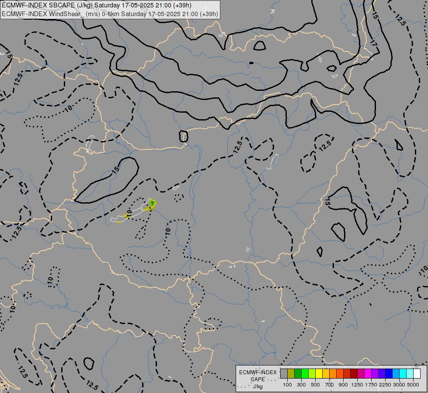Click the 17 wind shear contour label
Image resolution: width=428 pixels, height=393 pixels.
click(x=373, y=43)
